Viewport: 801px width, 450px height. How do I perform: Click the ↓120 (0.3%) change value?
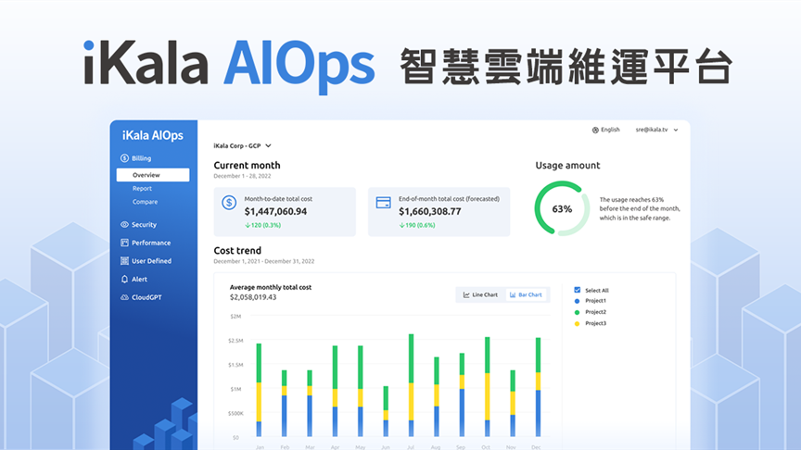[262, 225]
